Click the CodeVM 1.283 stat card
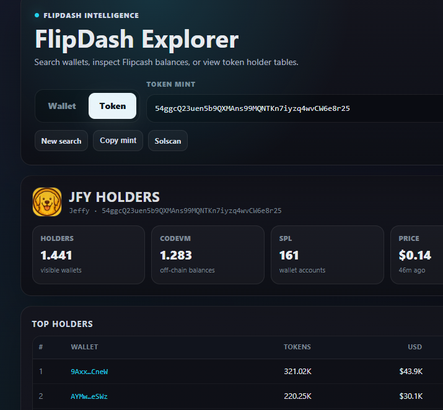 [x=208, y=255]
